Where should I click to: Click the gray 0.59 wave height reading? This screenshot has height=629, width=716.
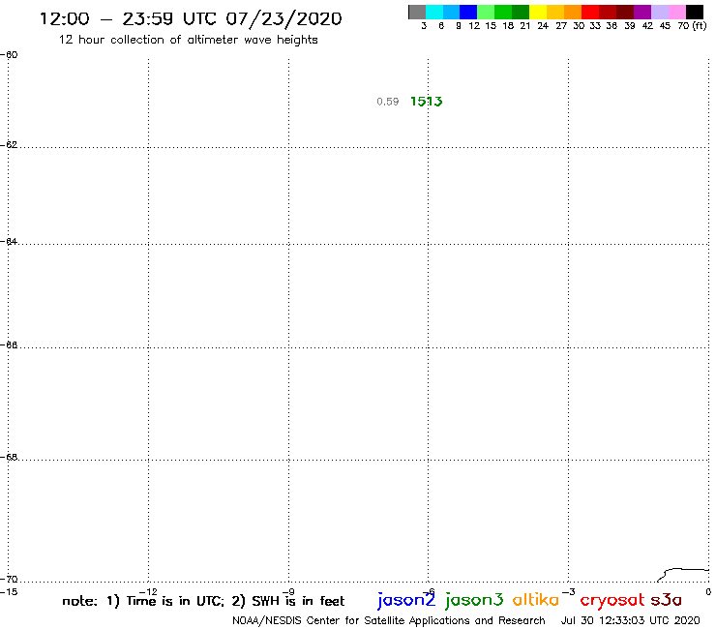pos(388,102)
